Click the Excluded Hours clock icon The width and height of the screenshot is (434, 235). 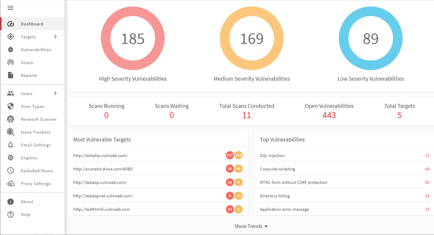tap(11, 171)
